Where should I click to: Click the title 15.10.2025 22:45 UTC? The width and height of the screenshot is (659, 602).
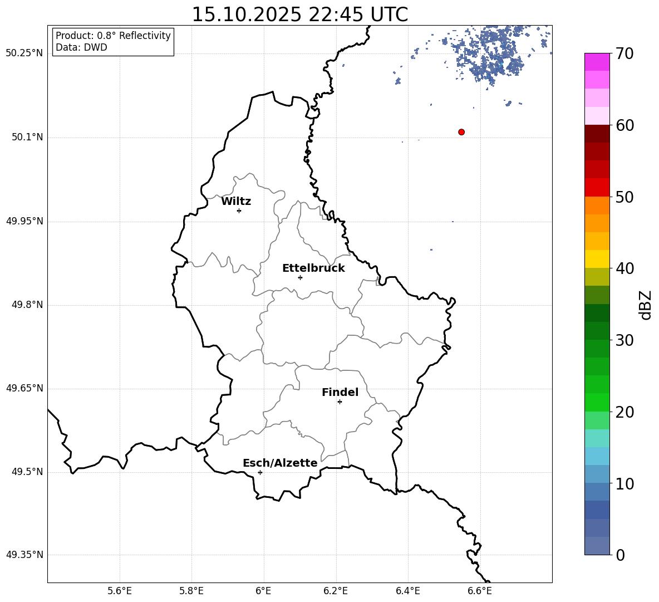[299, 14]
